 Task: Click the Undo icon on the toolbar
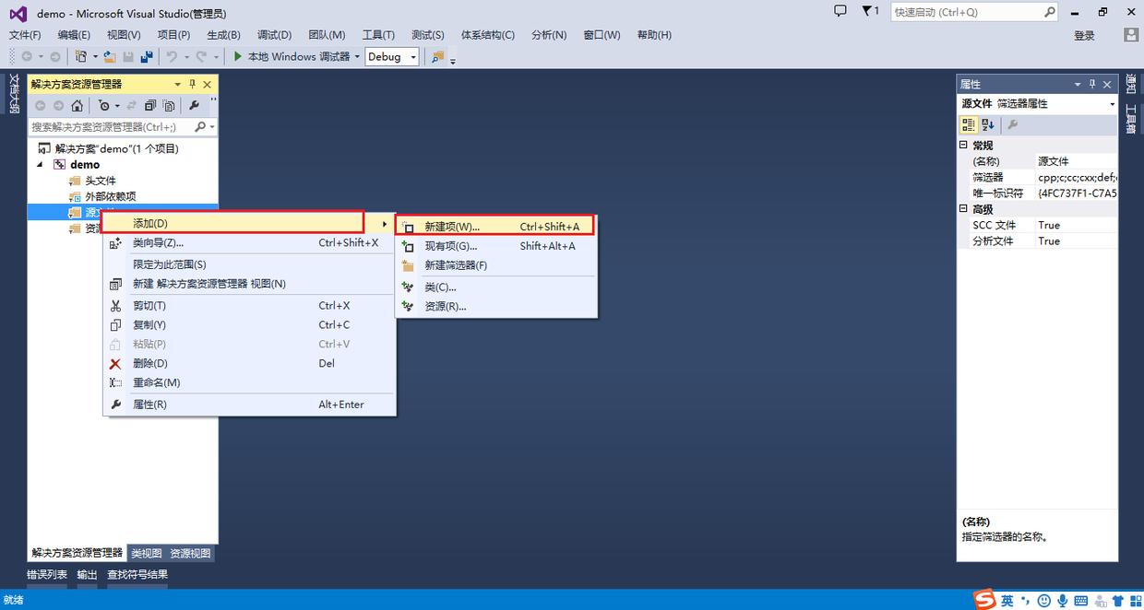(172, 56)
